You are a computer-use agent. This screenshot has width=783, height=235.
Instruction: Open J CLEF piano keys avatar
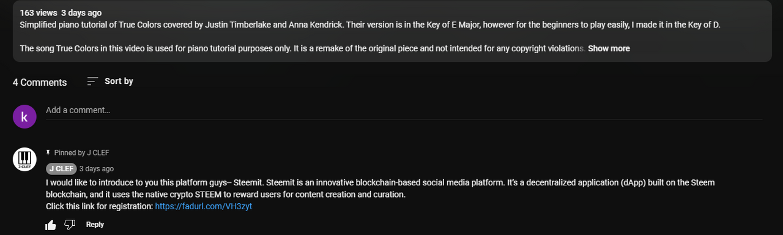(x=24, y=160)
